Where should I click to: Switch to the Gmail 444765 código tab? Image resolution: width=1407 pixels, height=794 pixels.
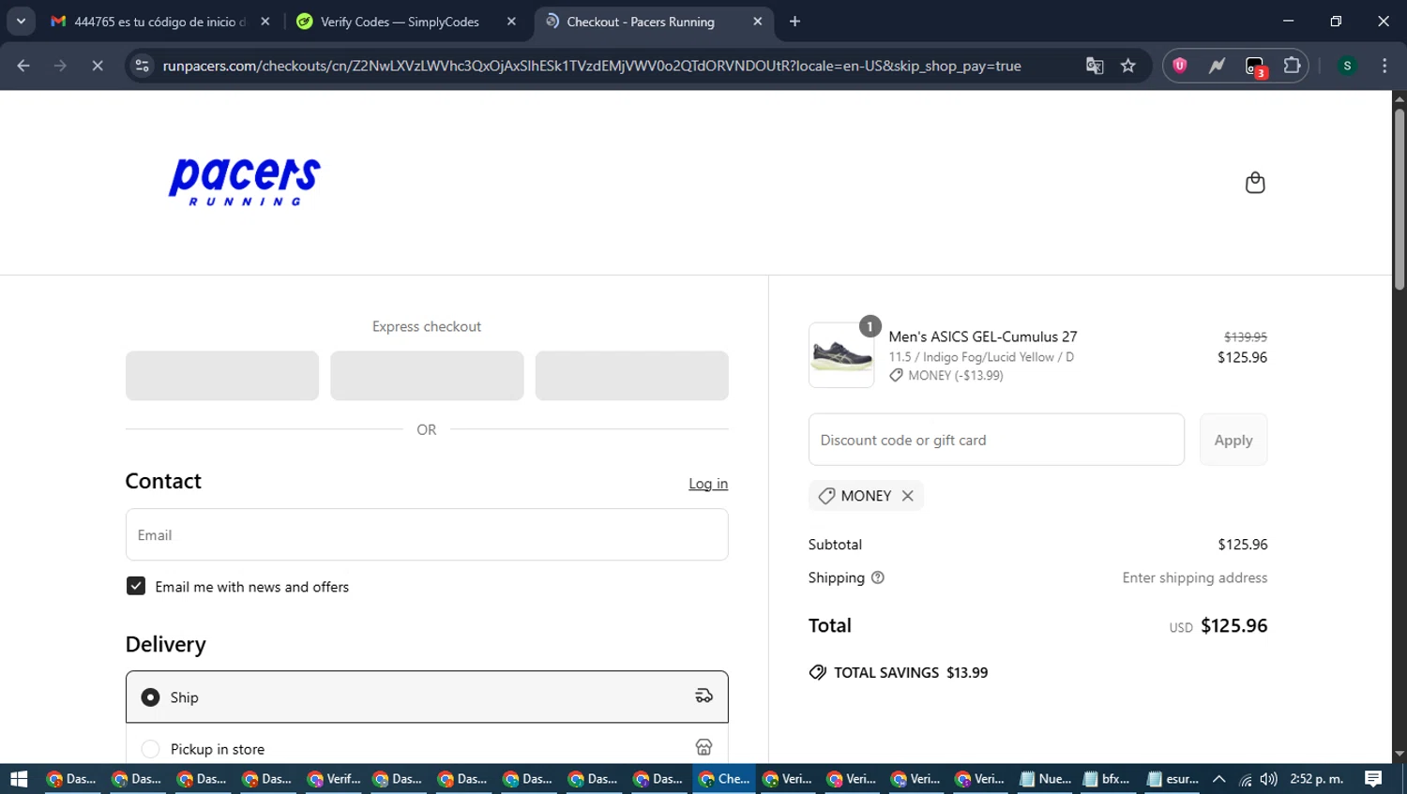pyautogui.click(x=160, y=22)
